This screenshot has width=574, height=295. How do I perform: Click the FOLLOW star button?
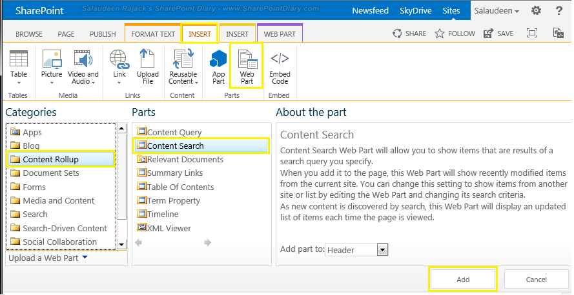pos(455,33)
